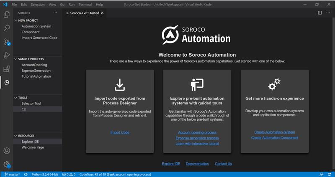The height and width of the screenshot is (177, 335).
Task: Click the Explore IDE footer link
Action: tap(171, 164)
